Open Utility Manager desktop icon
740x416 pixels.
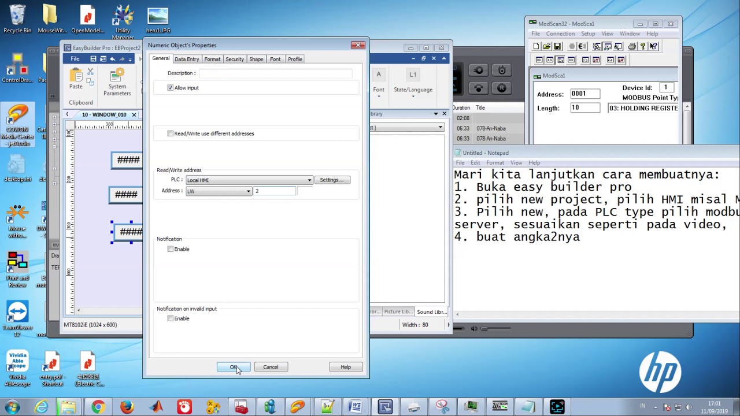[x=123, y=23]
